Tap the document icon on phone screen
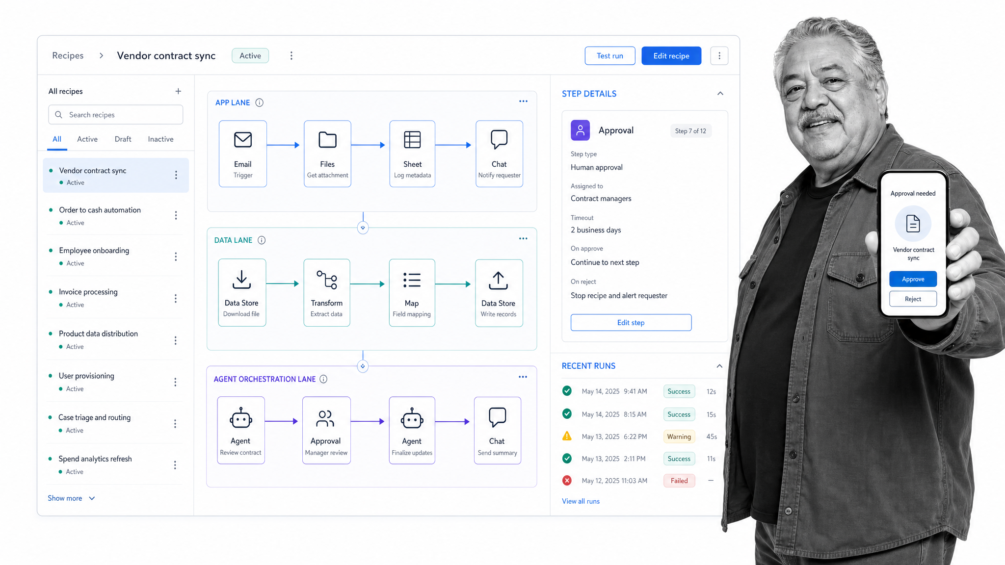The height and width of the screenshot is (565, 1005). pos(913,224)
